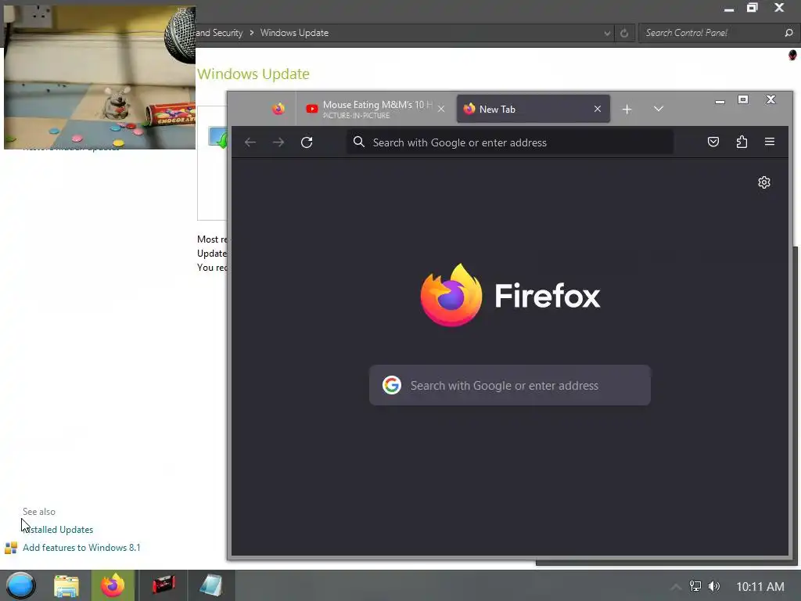Open New Tab personalize gear settings

click(764, 182)
